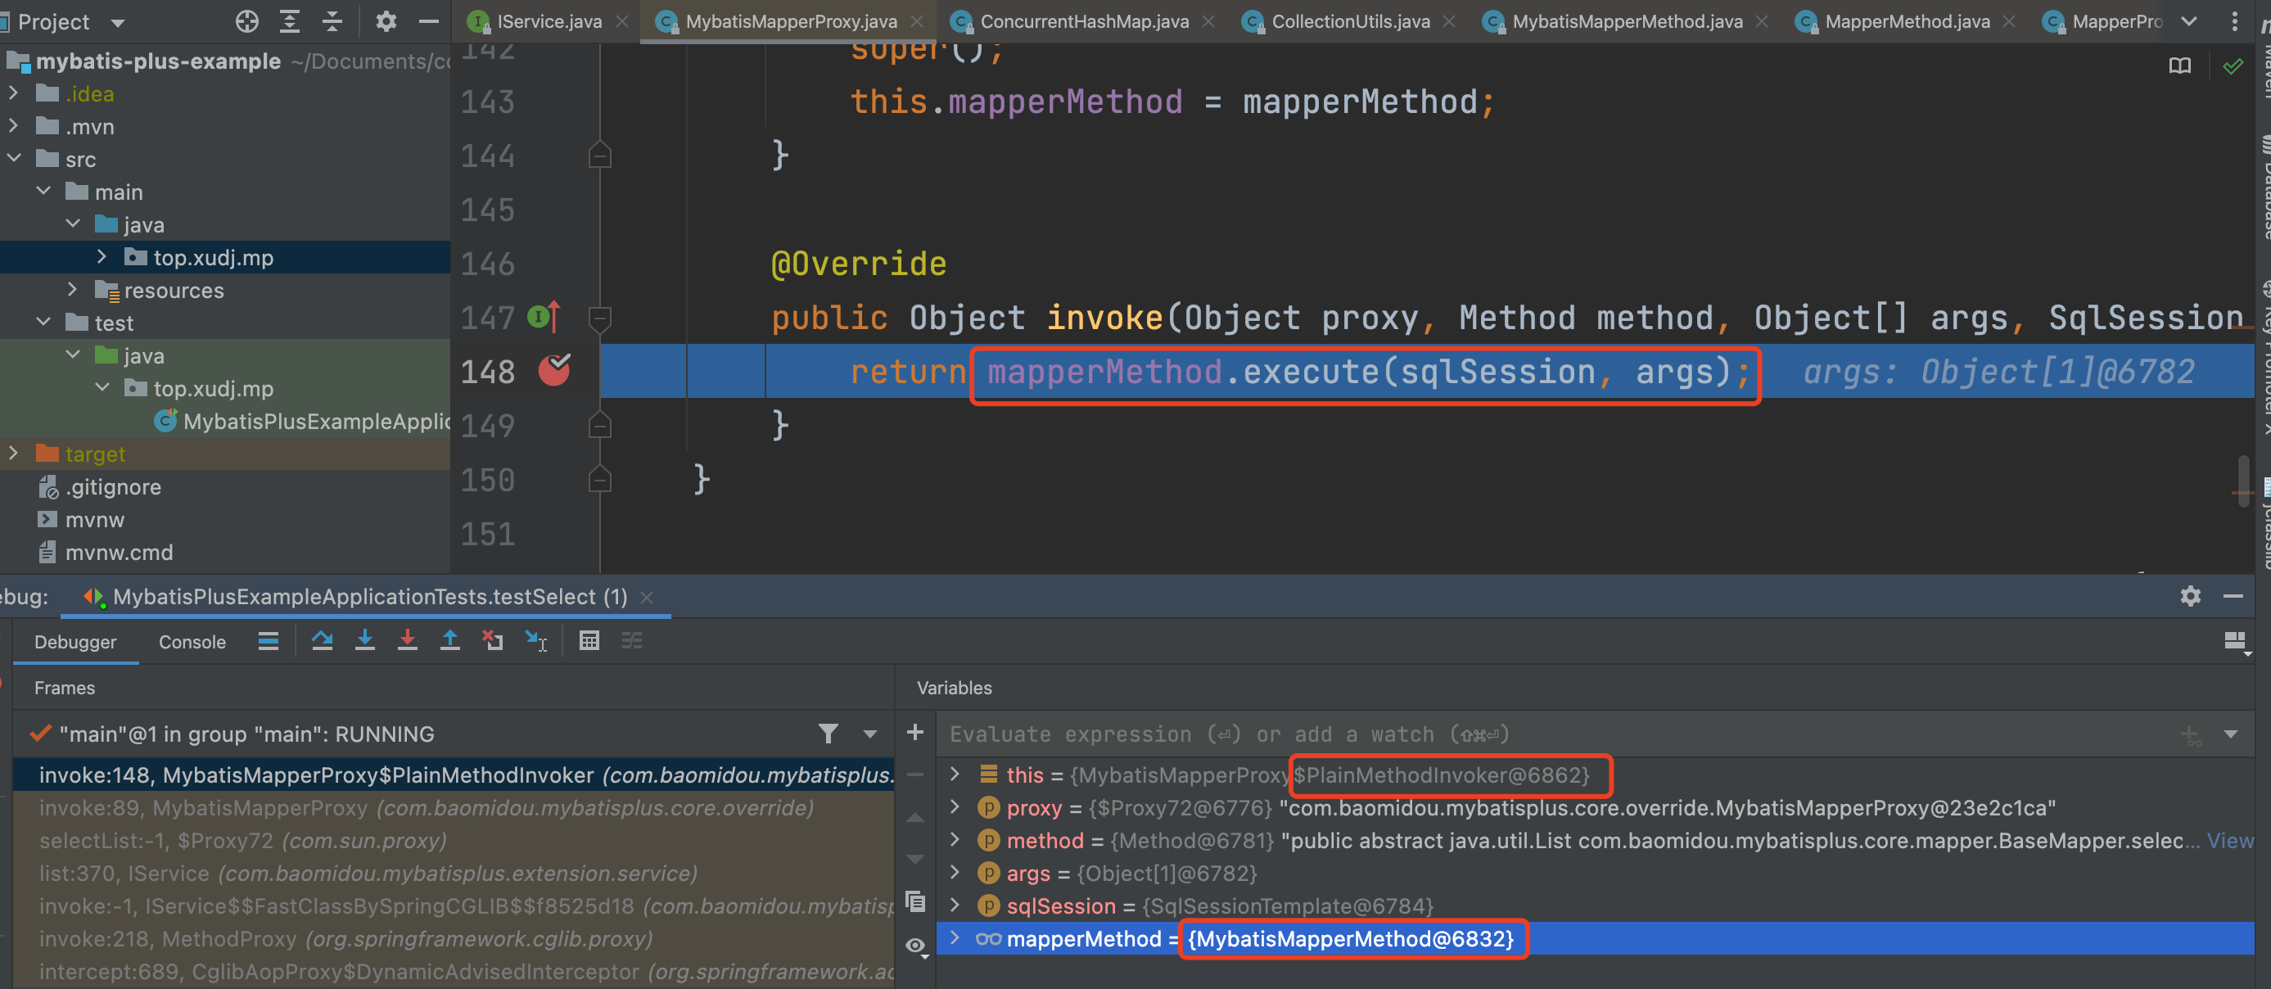Expand the target folder
Image resolution: width=2271 pixels, height=989 pixels.
click(x=13, y=453)
